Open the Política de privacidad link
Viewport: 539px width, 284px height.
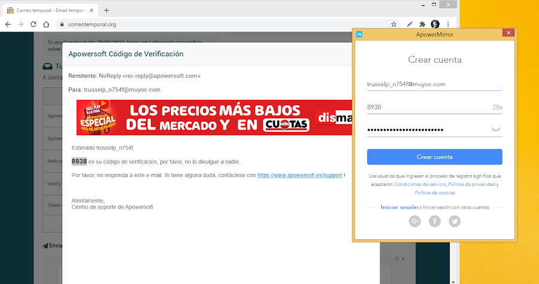tap(472, 184)
